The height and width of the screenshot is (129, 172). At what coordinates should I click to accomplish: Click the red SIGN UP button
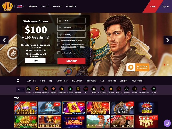pos(72,61)
